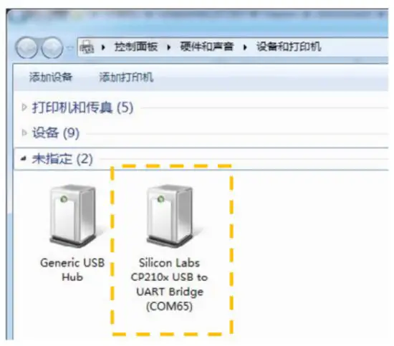Image resolution: width=394 pixels, height=346 pixels.
Task: Expand the 设备 (9) group triangle
Action: (x=24, y=133)
